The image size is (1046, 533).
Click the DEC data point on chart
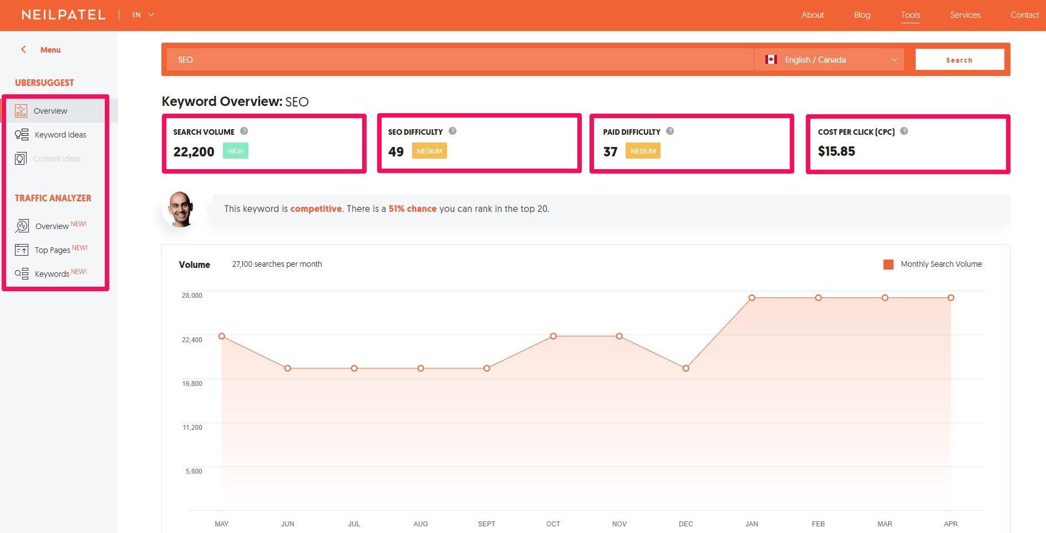pyautogui.click(x=686, y=368)
